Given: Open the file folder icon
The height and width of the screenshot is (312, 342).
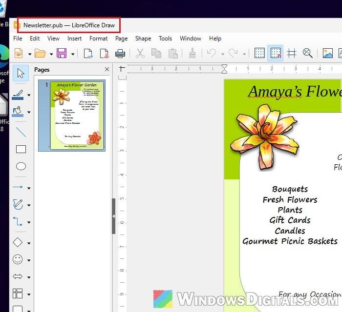Looking at the screenshot, I should click(40, 53).
